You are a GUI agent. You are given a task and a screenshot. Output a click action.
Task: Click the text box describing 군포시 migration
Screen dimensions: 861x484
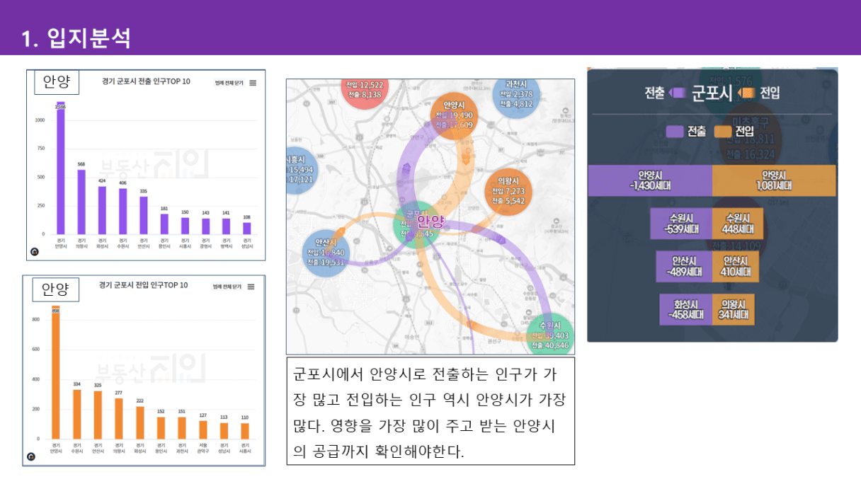pos(430,411)
